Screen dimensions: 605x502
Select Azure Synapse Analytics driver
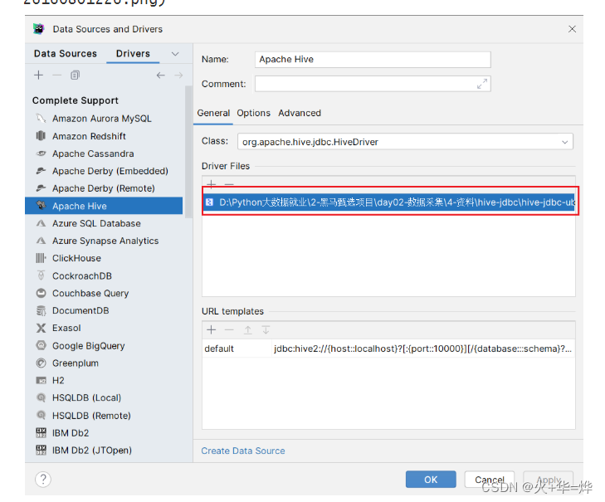[x=105, y=241]
